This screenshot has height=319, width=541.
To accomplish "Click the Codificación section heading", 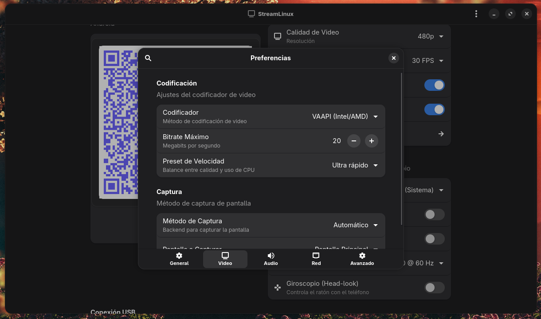I will pos(176,83).
